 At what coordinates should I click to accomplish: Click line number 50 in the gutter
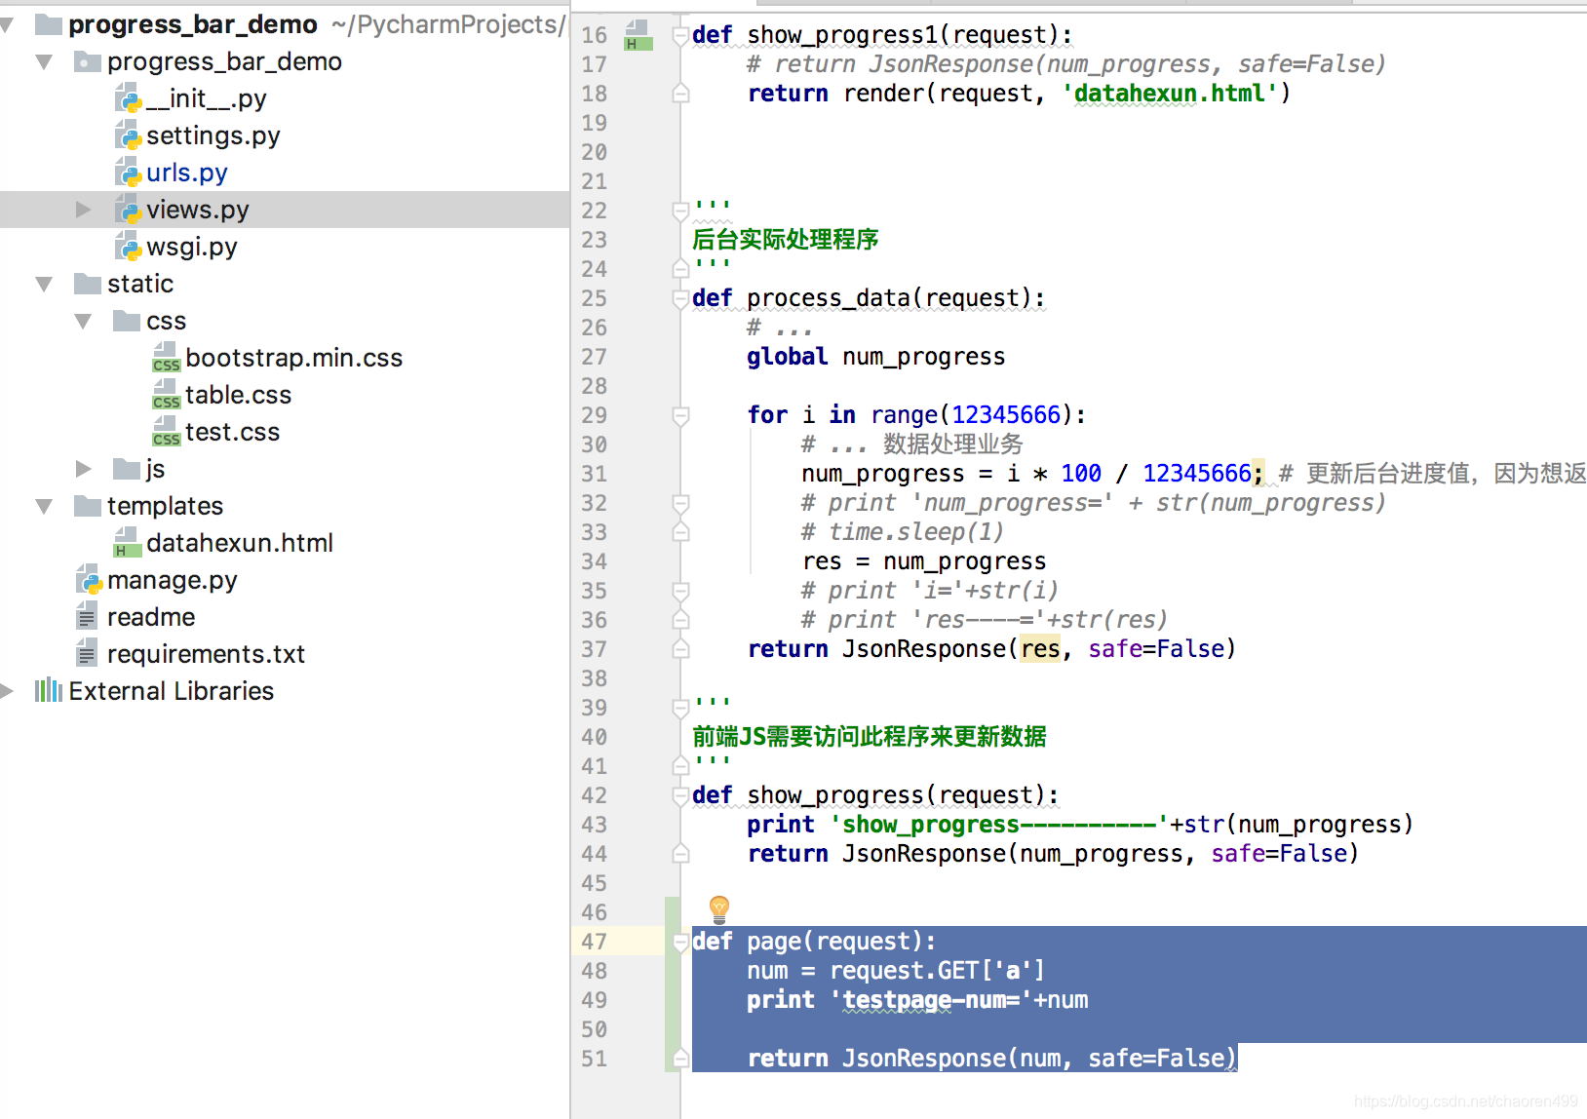click(x=594, y=1029)
